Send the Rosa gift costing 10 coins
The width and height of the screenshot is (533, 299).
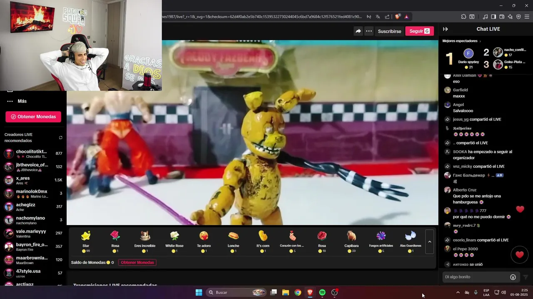tap(322, 241)
